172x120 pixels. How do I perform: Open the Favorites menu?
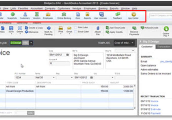pos(23,8)
